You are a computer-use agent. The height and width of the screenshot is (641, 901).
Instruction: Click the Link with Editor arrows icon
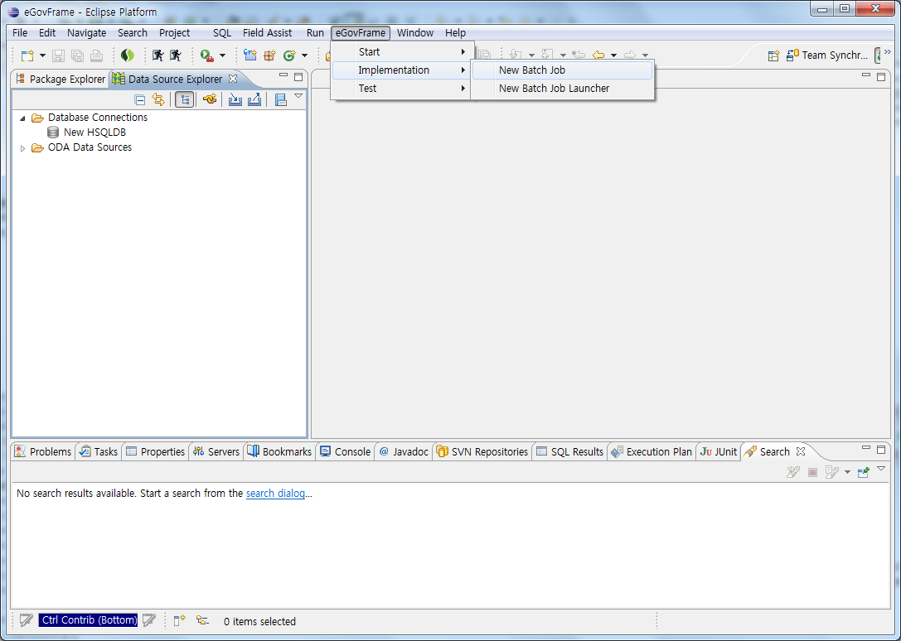[158, 100]
